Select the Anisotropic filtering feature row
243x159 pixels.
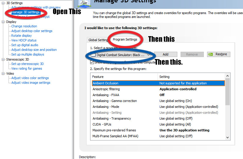point(158,89)
